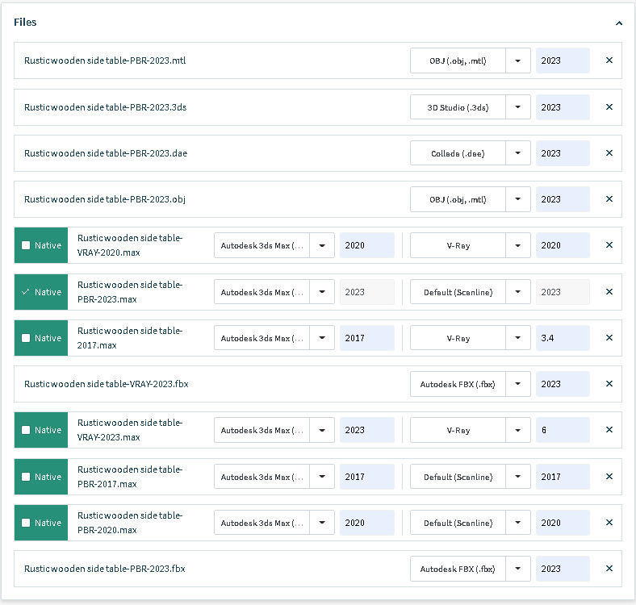The width and height of the screenshot is (636, 605).
Task: Delete the PBR-2023.fbx file at bottom
Action: [609, 569]
